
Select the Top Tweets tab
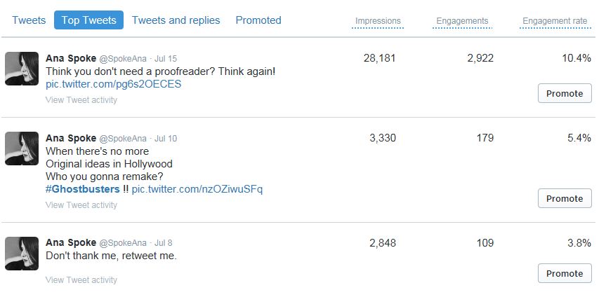[x=88, y=20]
